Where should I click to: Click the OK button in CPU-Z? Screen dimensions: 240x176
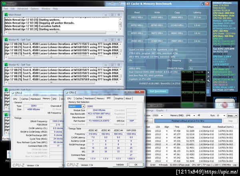(x=136, y=165)
